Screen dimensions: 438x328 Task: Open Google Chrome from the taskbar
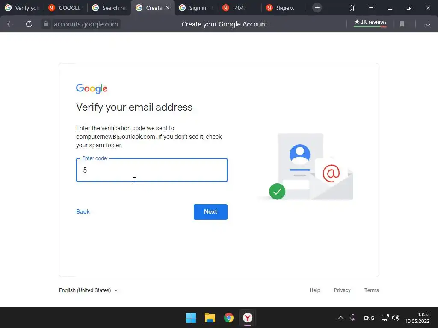pyautogui.click(x=228, y=318)
